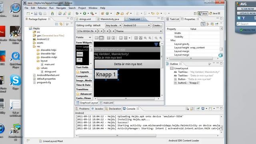This screenshot has width=256, height=144.
Task: Click the Print toolbar icon
Action: pos(45,14)
